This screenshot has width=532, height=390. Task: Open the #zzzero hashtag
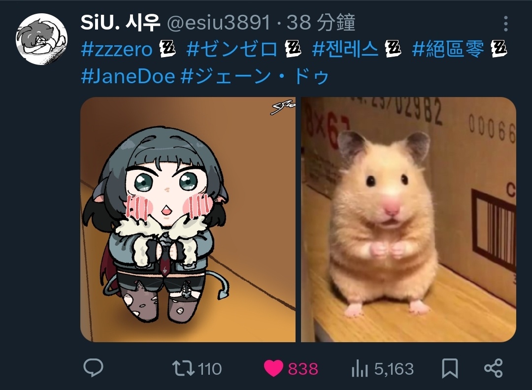pyautogui.click(x=117, y=50)
